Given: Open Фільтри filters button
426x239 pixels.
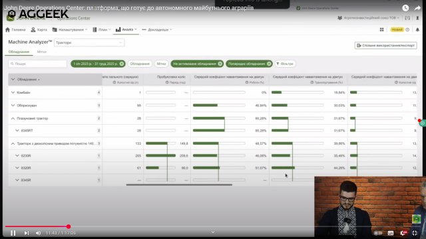Looking at the screenshot, I should (x=285, y=64).
